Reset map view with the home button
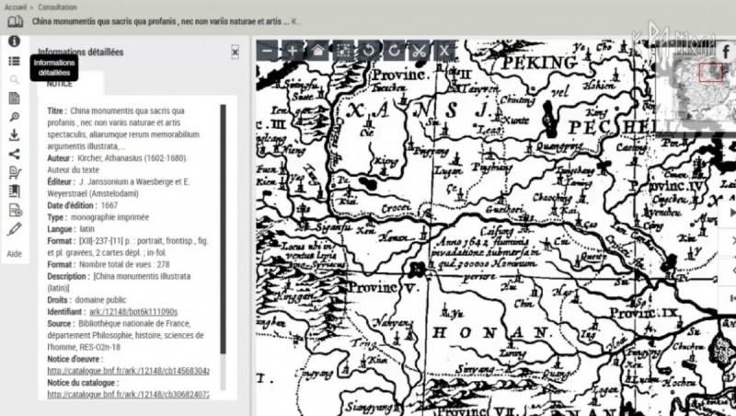 tap(317, 52)
